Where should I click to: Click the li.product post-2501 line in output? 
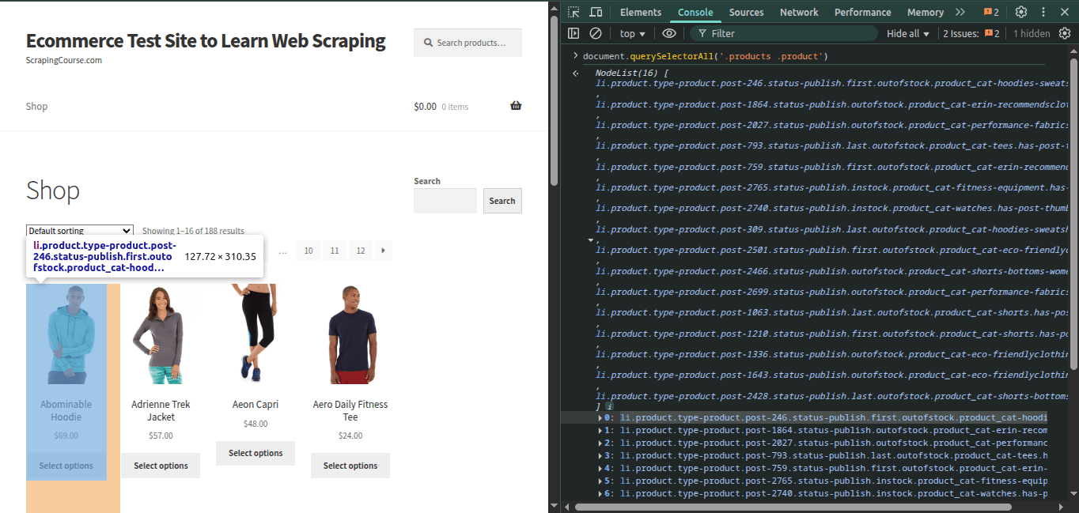831,250
